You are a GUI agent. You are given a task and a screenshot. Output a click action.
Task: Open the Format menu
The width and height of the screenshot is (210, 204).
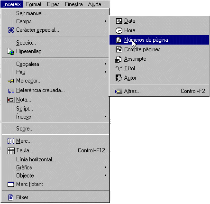(x=34, y=4)
